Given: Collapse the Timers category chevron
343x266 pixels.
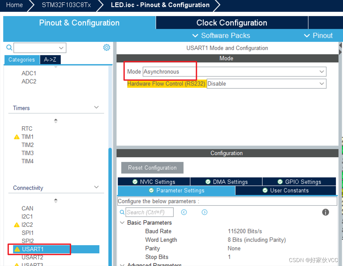Looking at the screenshot, I should tap(96, 107).
